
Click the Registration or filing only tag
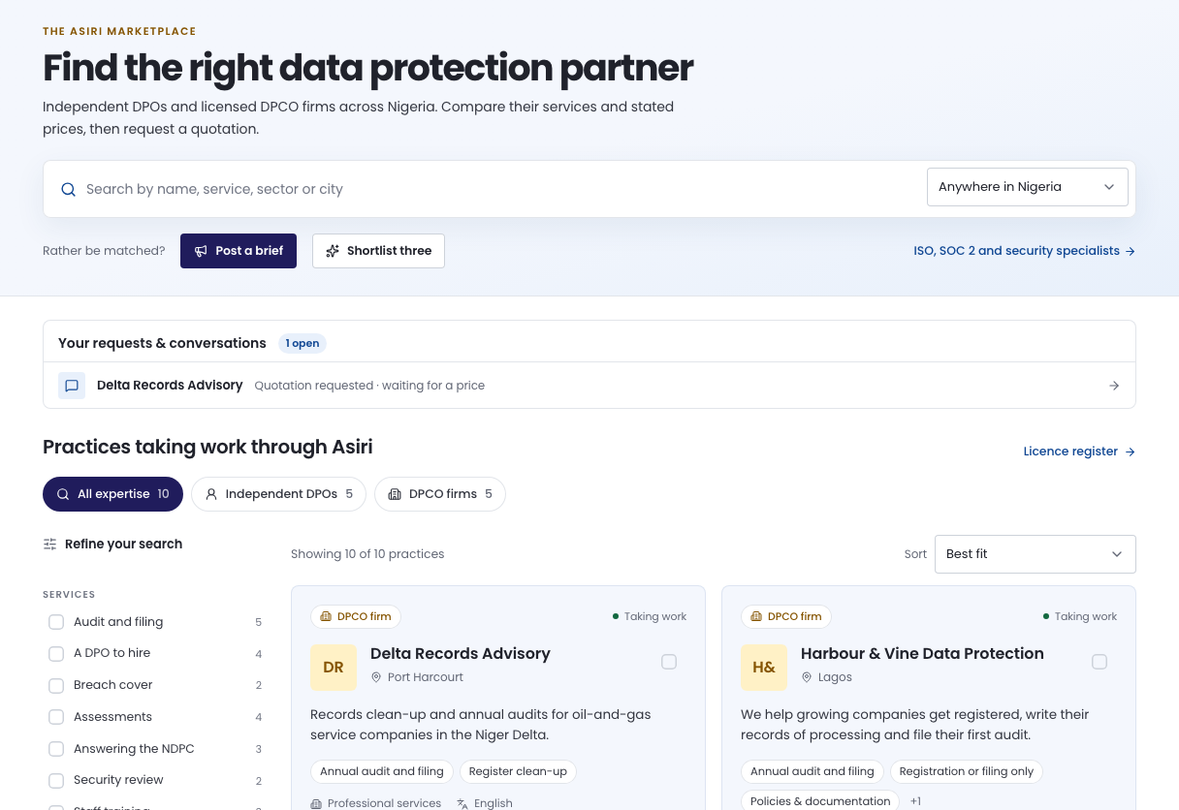tap(967, 772)
